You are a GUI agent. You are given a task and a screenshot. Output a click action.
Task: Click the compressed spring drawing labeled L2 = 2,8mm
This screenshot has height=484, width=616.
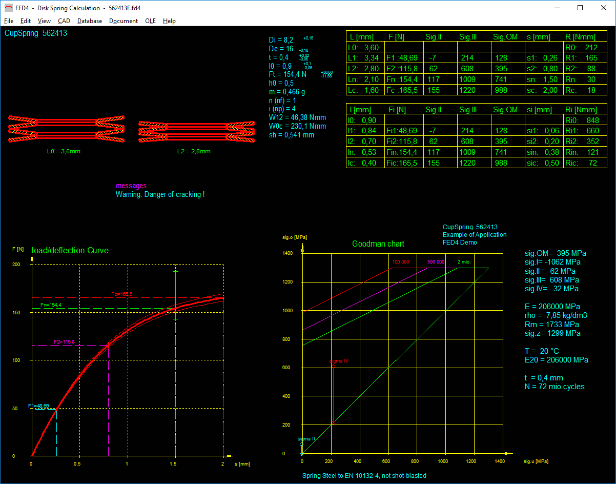[197, 131]
